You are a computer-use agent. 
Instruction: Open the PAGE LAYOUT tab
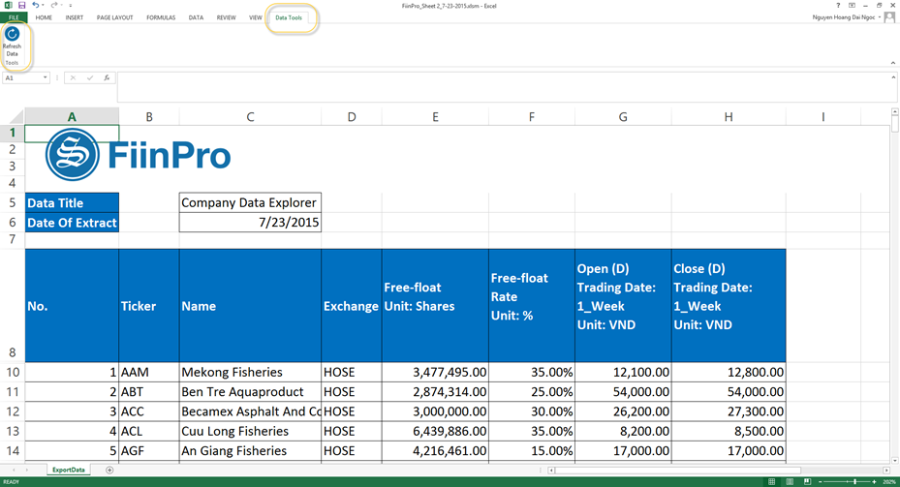coord(114,17)
